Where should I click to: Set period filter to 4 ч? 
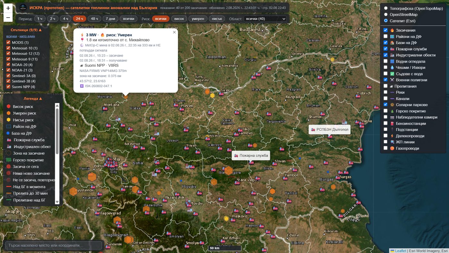tap(65, 19)
